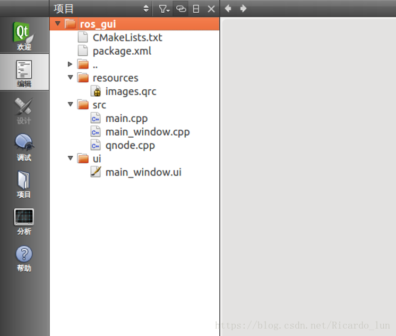The width and height of the screenshot is (396, 336).
Task: Open the 项目 view selector dropdown
Action: tap(101, 9)
